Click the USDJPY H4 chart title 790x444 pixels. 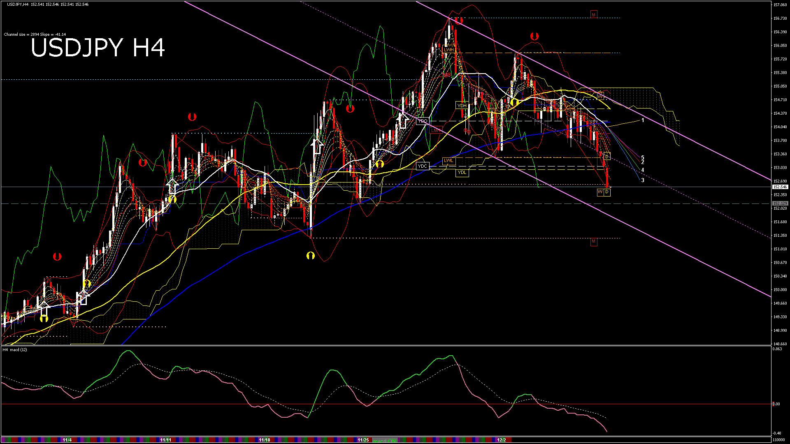98,48
